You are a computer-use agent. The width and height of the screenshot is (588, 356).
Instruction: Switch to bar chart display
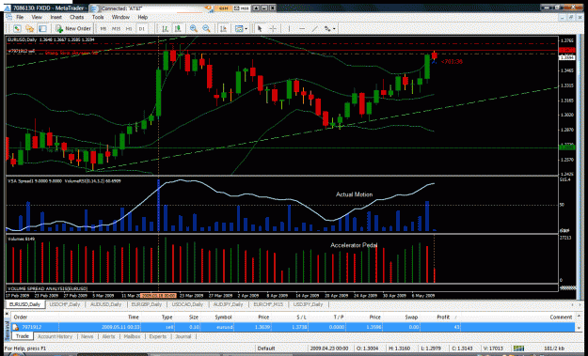click(165, 28)
